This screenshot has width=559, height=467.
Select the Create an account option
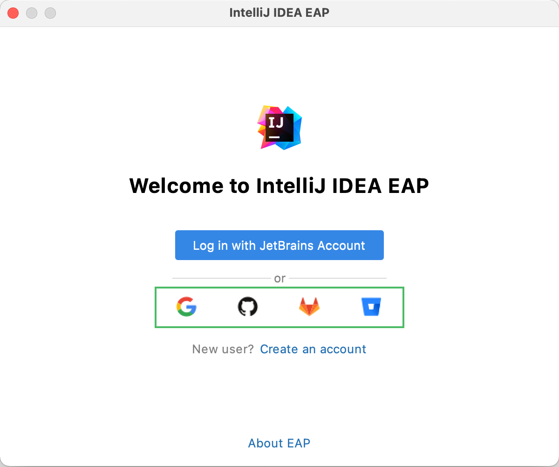(313, 349)
